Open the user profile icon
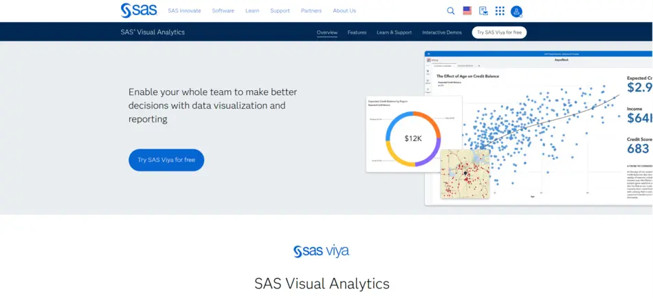The height and width of the screenshot is (298, 653). tap(516, 11)
